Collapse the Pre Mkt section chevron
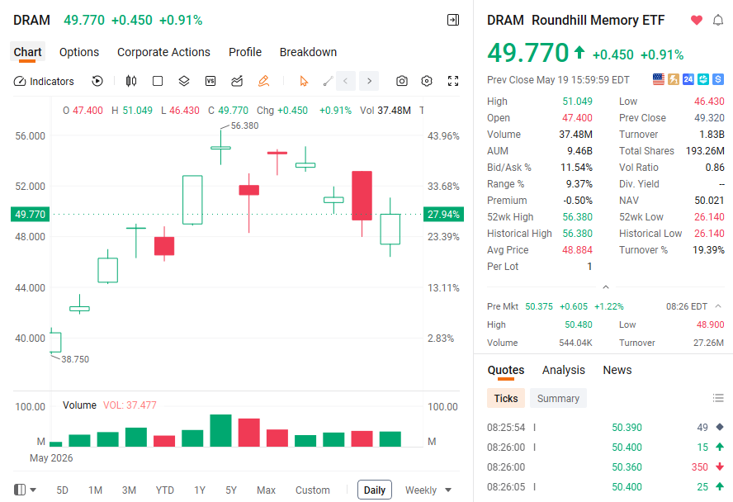This screenshot has height=502, width=733. 718,306
